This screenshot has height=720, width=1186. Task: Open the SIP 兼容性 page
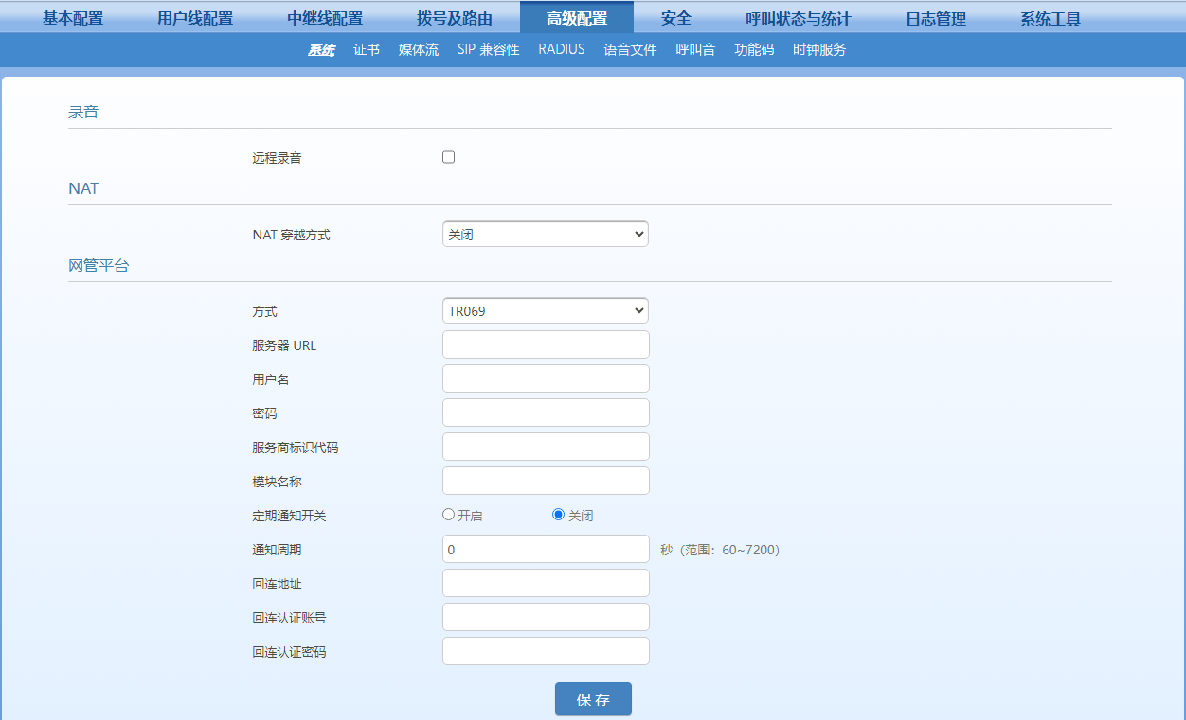tap(489, 49)
